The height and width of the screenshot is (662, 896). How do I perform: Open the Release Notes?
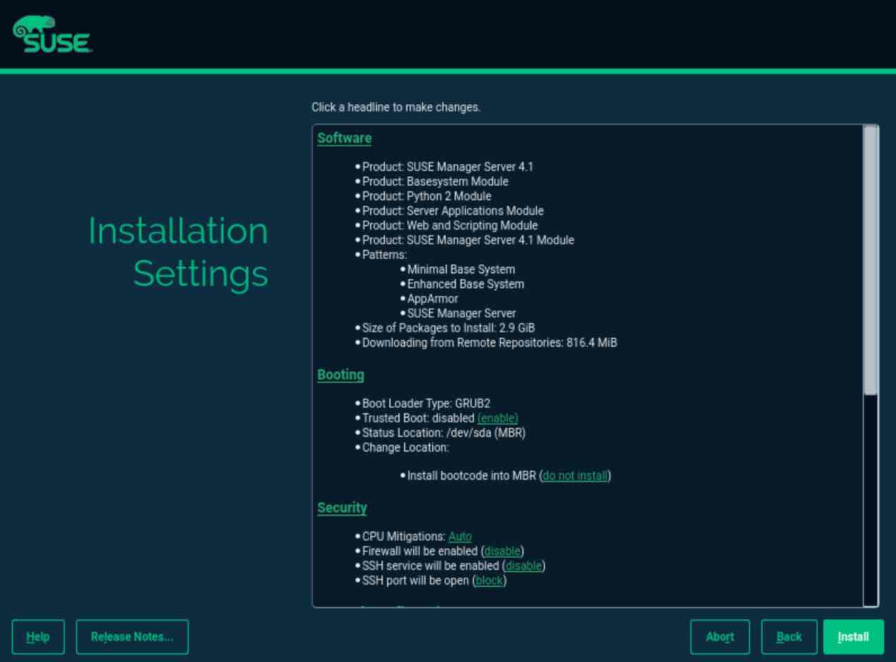[132, 637]
